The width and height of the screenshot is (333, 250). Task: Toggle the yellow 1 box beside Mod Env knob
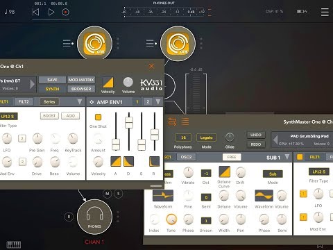click(303, 217)
